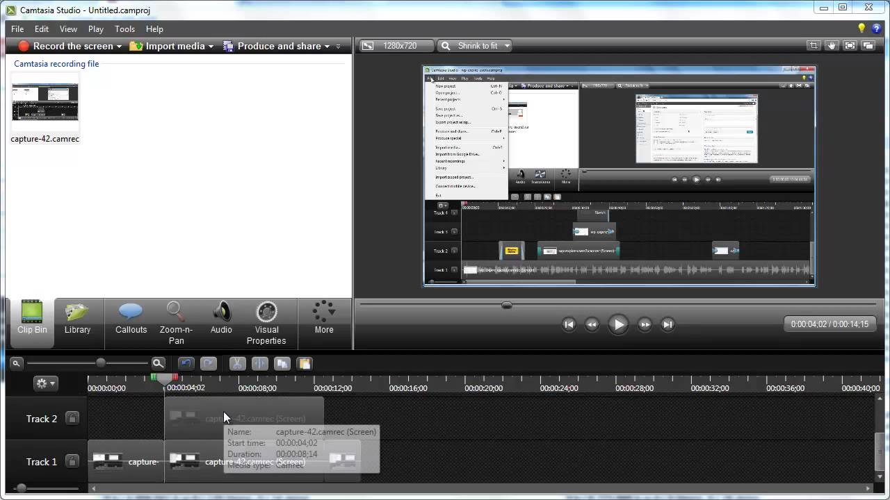Cut selection with scissors icon
This screenshot has width=890, height=500.
pos(237,363)
